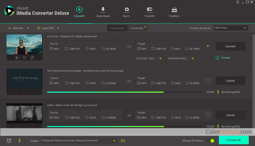The image size is (255, 146).
Task: Expand target format arrow for Chainsmokers video
Action: (x=208, y=80)
